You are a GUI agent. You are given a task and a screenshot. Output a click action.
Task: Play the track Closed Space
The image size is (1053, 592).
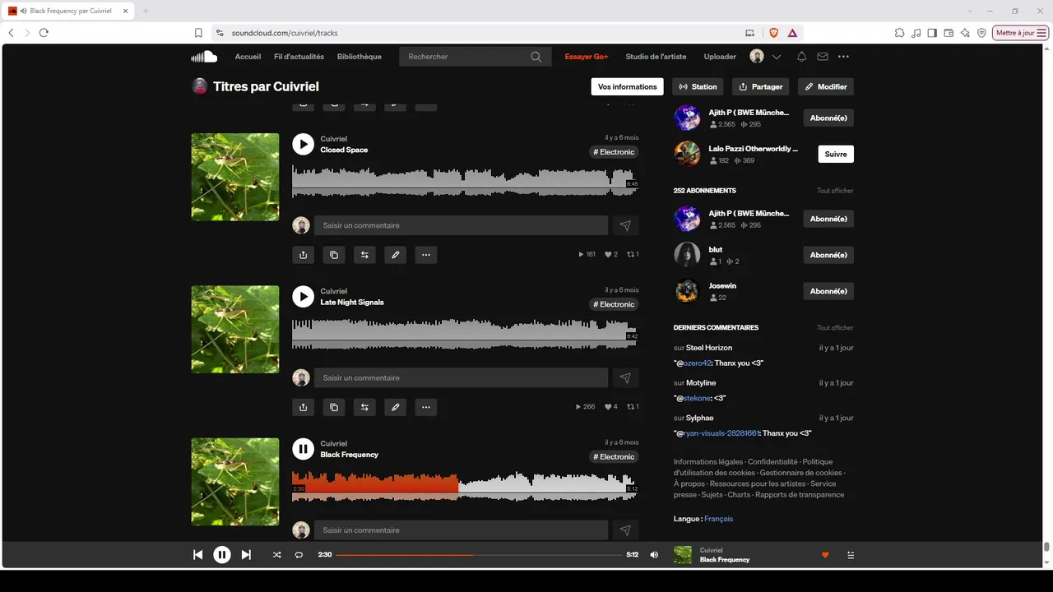tap(304, 145)
